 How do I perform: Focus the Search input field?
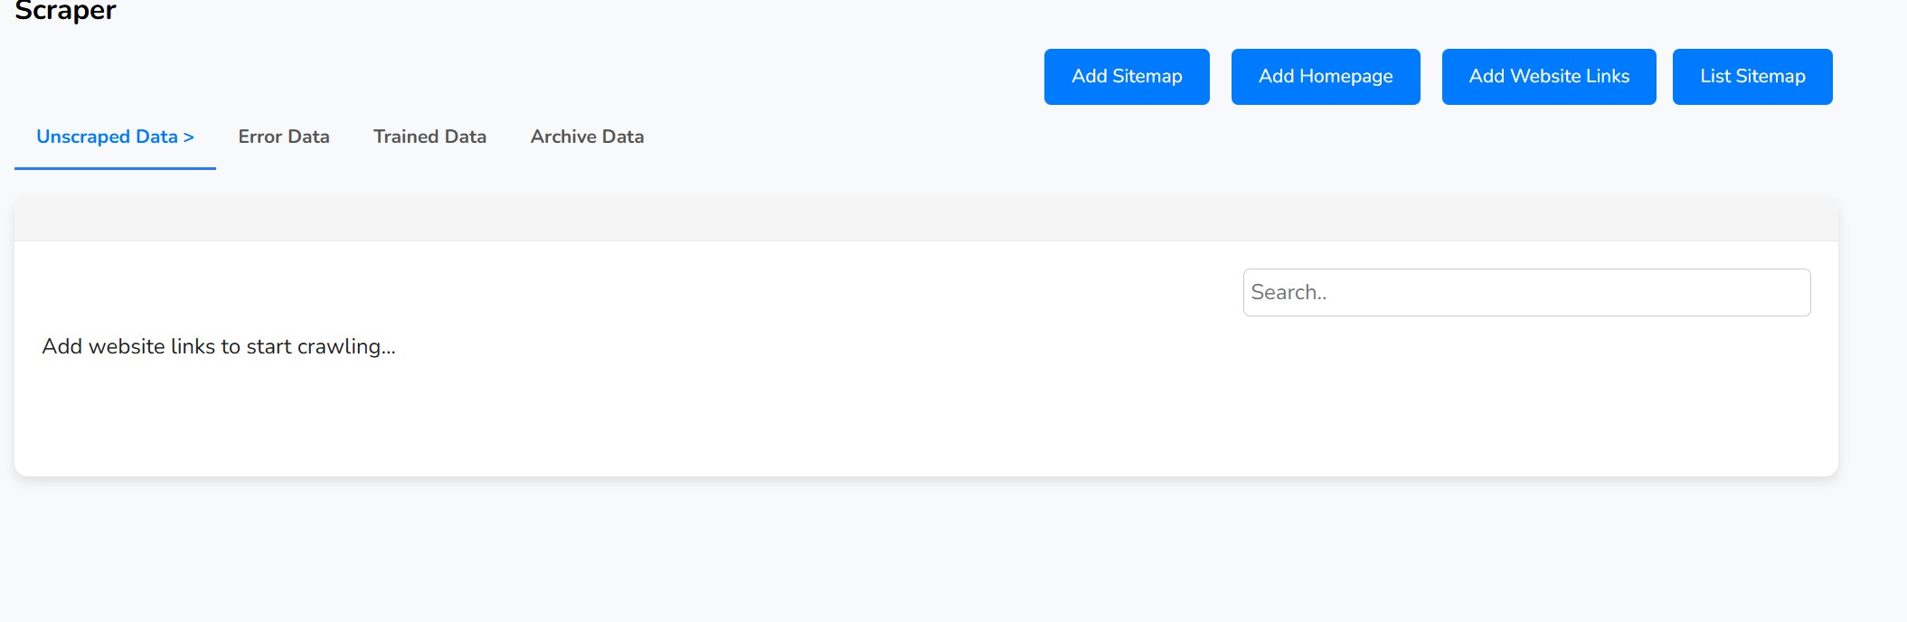coord(1525,292)
